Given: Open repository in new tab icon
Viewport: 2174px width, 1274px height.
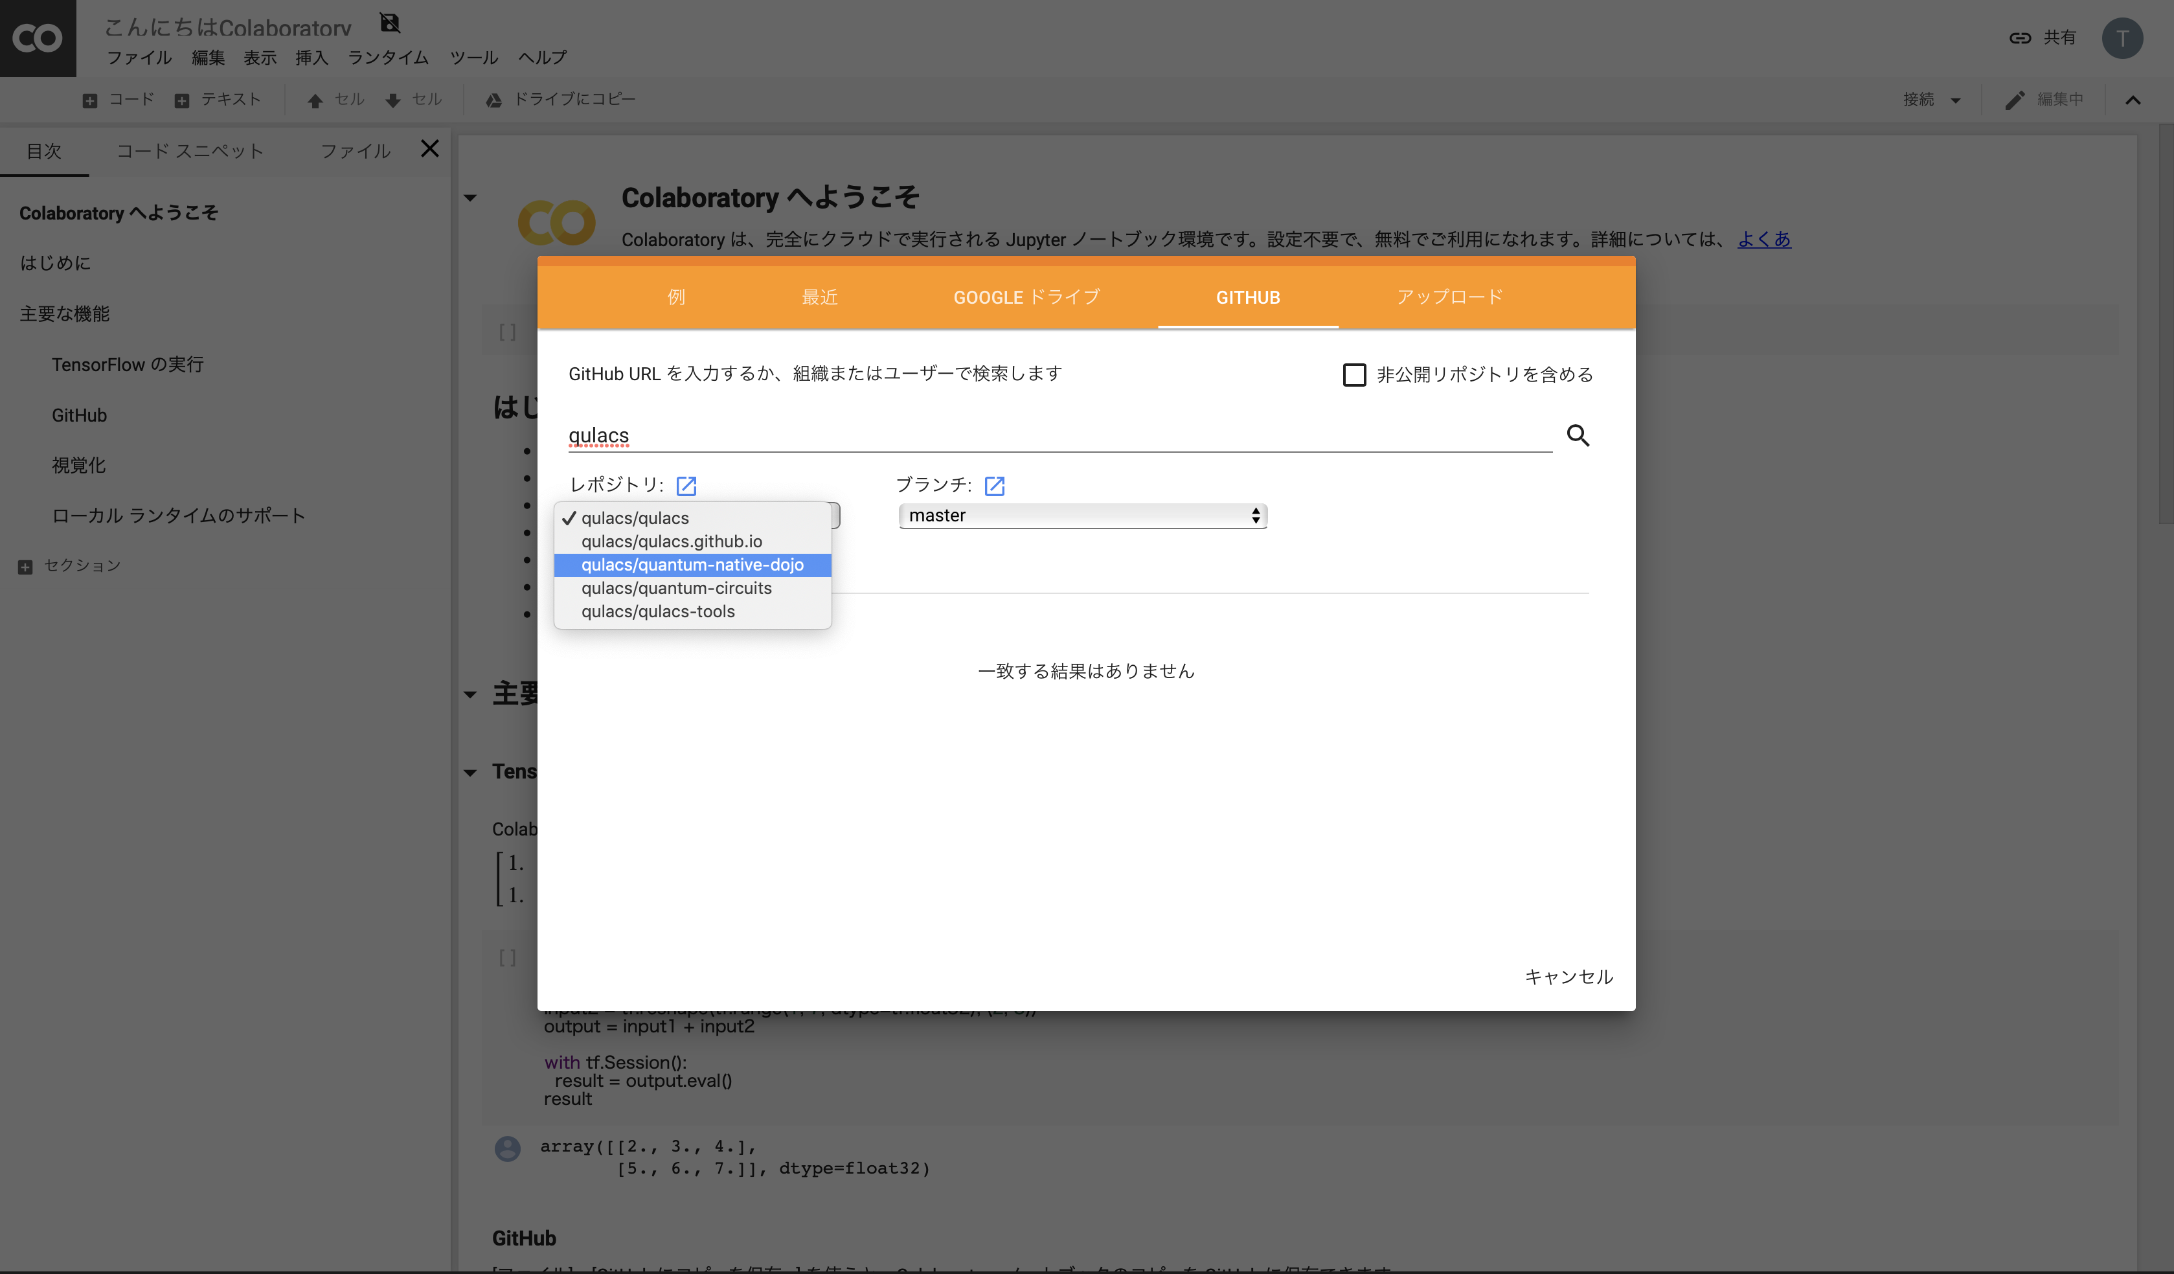Looking at the screenshot, I should (x=686, y=486).
